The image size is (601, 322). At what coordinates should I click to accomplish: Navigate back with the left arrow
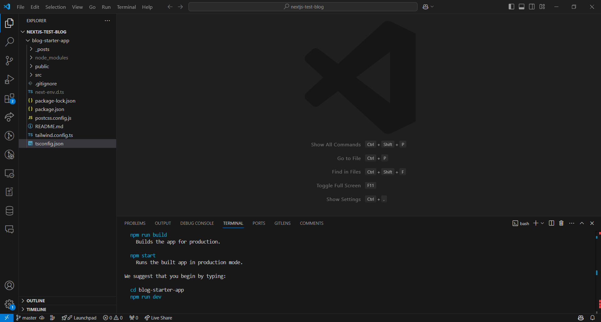pos(170,7)
